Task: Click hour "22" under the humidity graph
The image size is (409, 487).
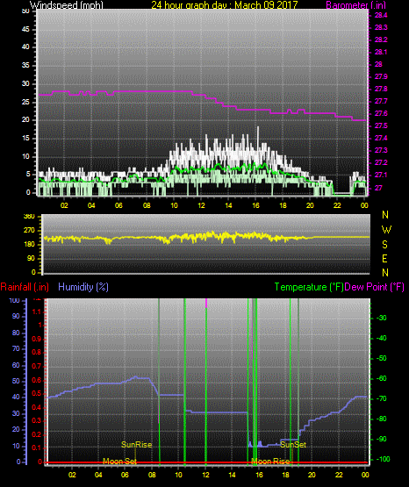Action: [339, 475]
